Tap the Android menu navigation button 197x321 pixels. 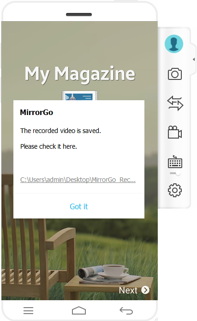pyautogui.click(x=28, y=310)
